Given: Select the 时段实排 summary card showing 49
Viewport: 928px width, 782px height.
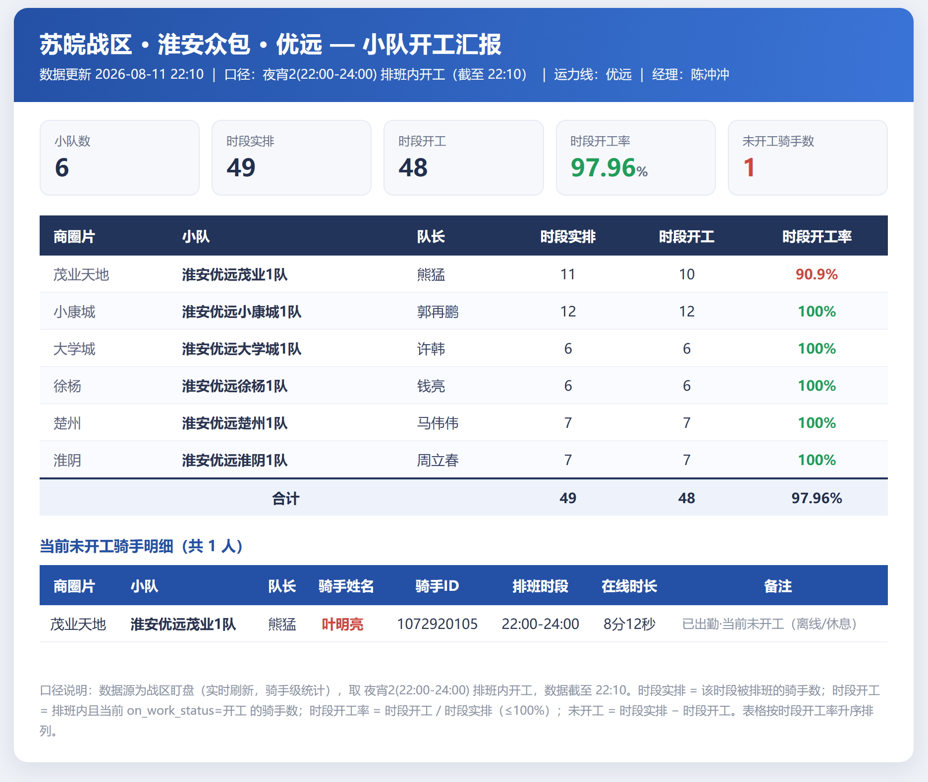Looking at the screenshot, I should tap(291, 157).
